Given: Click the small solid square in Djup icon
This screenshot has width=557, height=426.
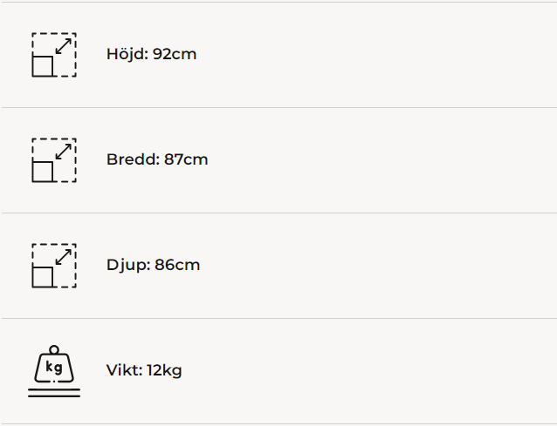Looking at the screenshot, I should (x=43, y=277).
